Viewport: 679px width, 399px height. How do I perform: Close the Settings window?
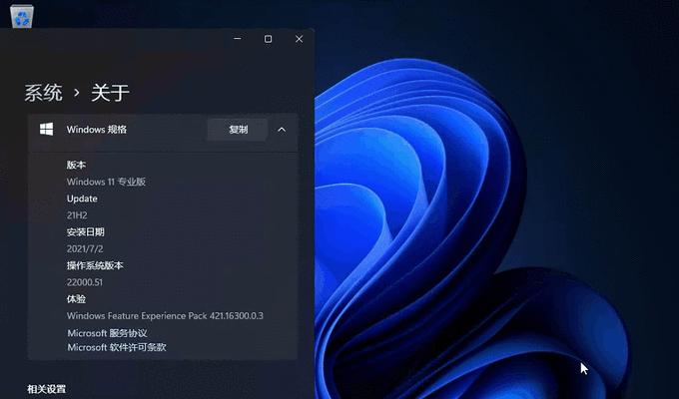pos(299,39)
